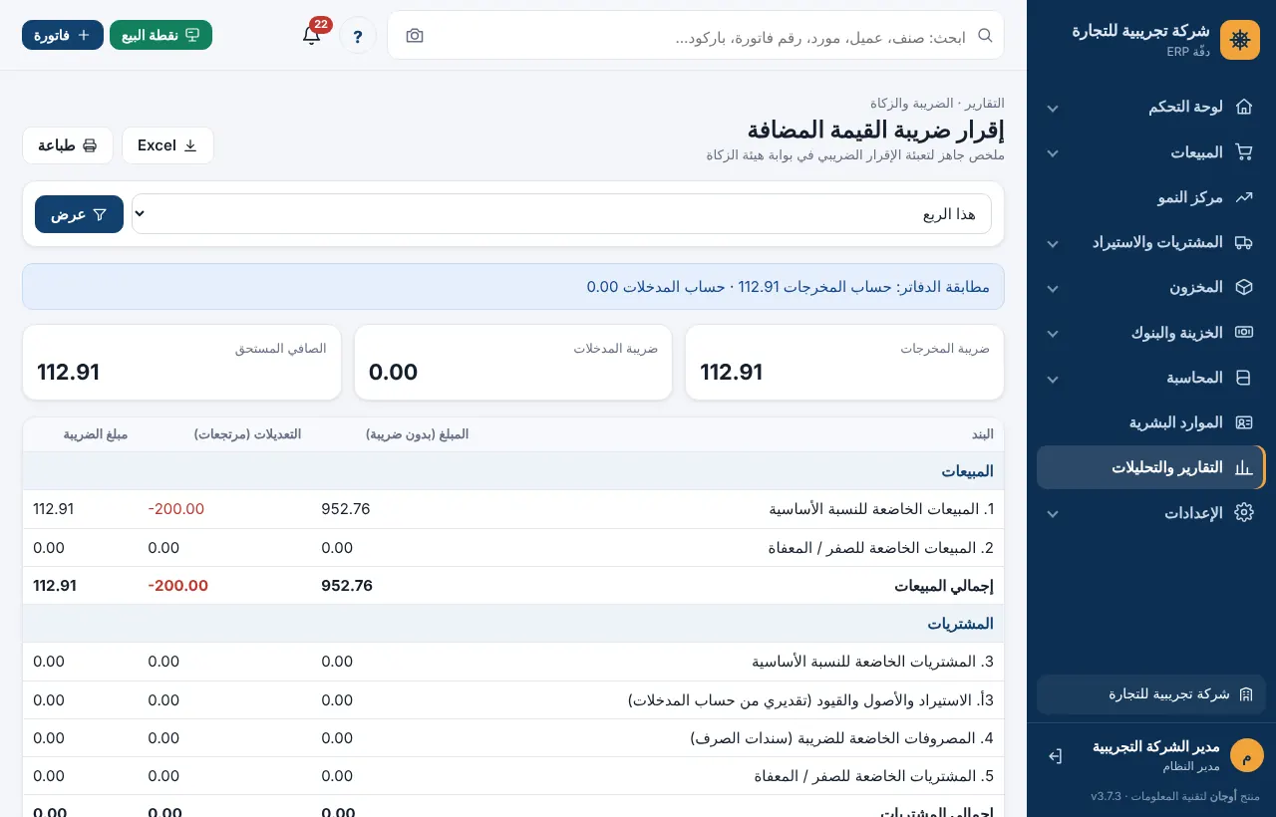The width and height of the screenshot is (1276, 817).
Task: Open the period dropdown هذا الربع
Action: click(561, 214)
